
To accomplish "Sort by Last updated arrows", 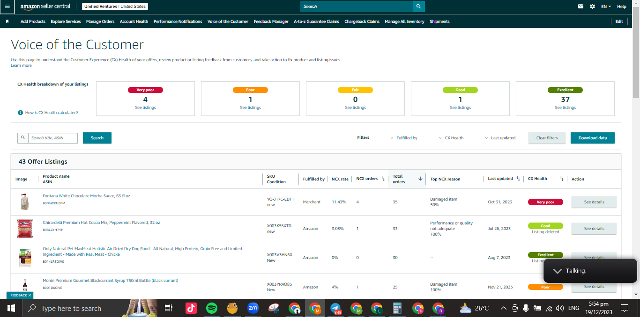I will click(518, 179).
